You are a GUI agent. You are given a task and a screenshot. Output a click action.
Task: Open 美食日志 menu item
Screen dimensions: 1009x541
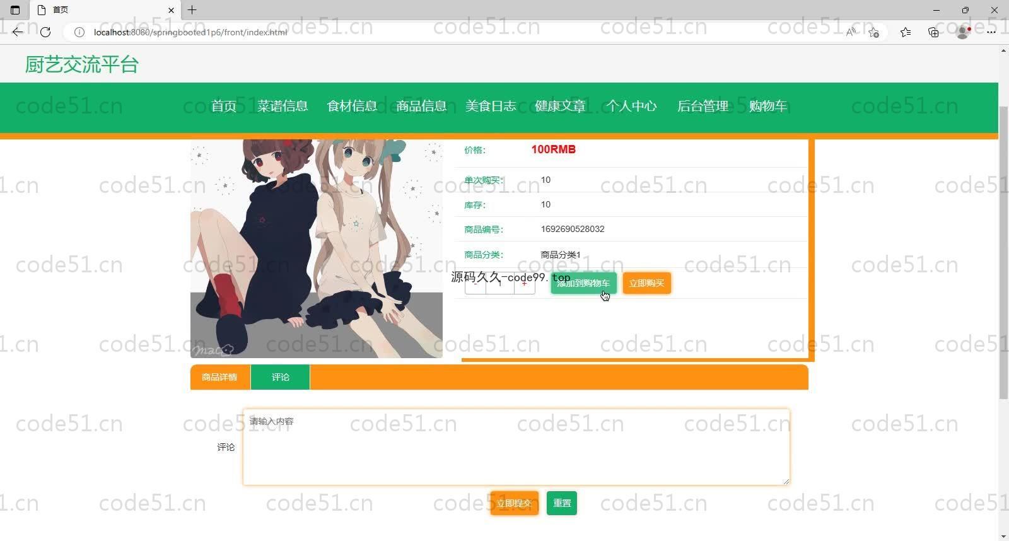(x=491, y=106)
